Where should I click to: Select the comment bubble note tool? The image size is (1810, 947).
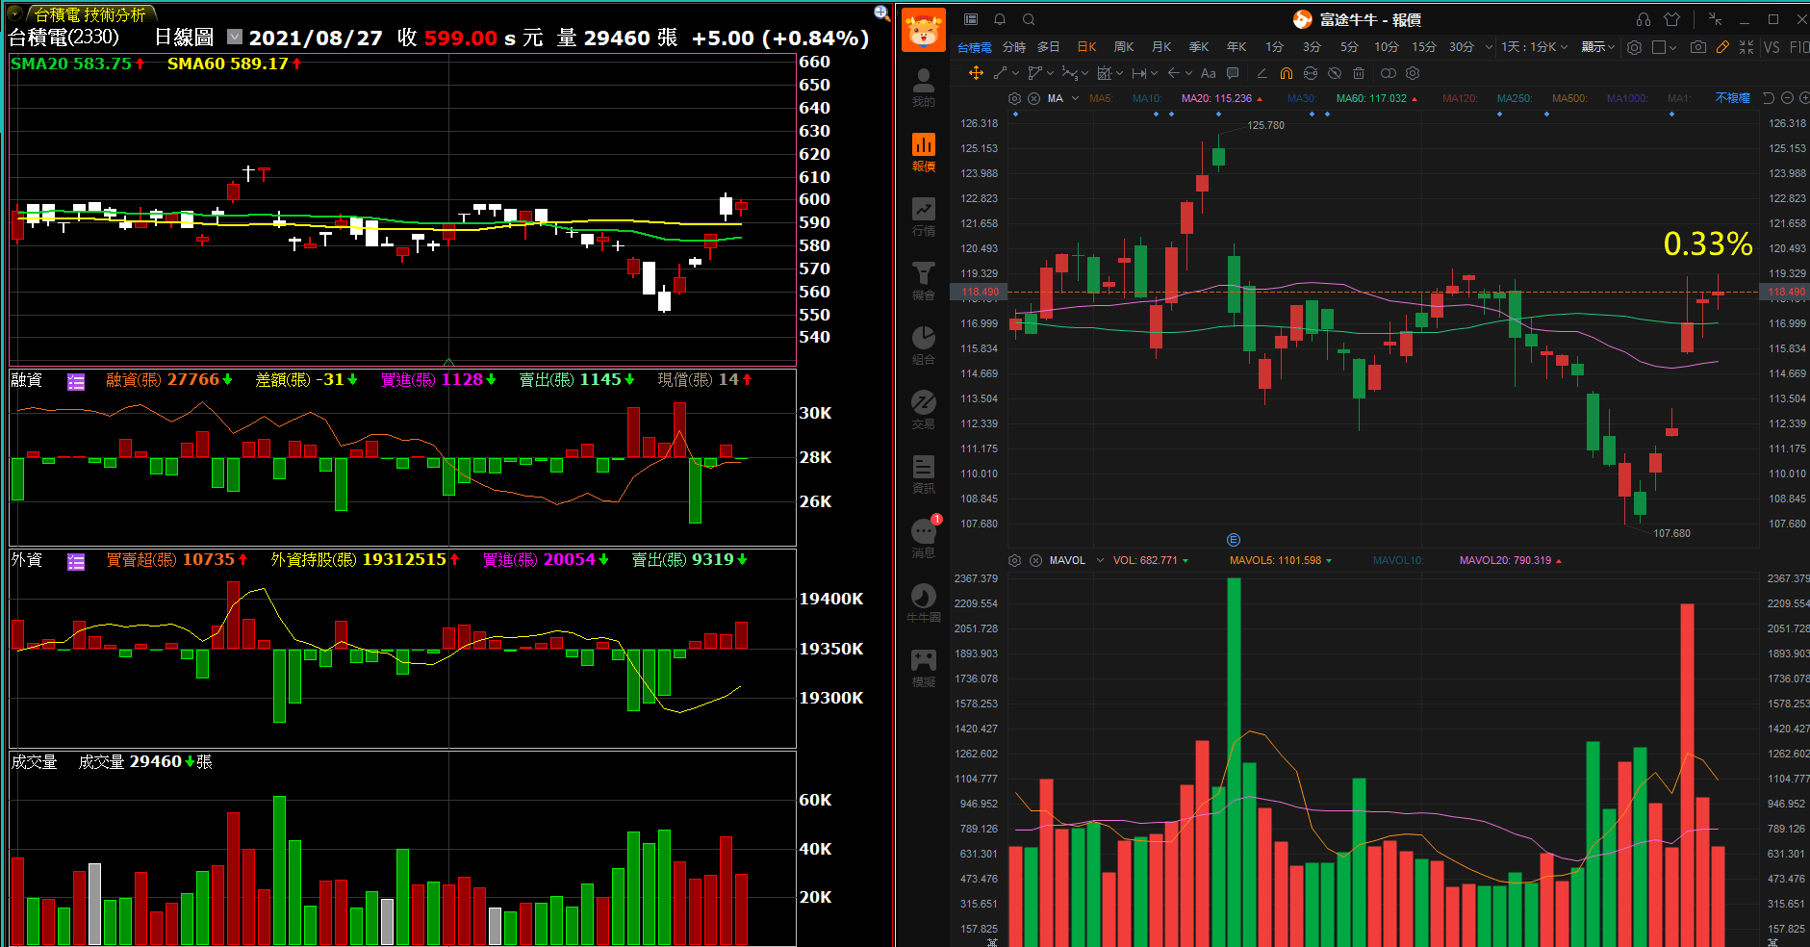[x=1233, y=73]
